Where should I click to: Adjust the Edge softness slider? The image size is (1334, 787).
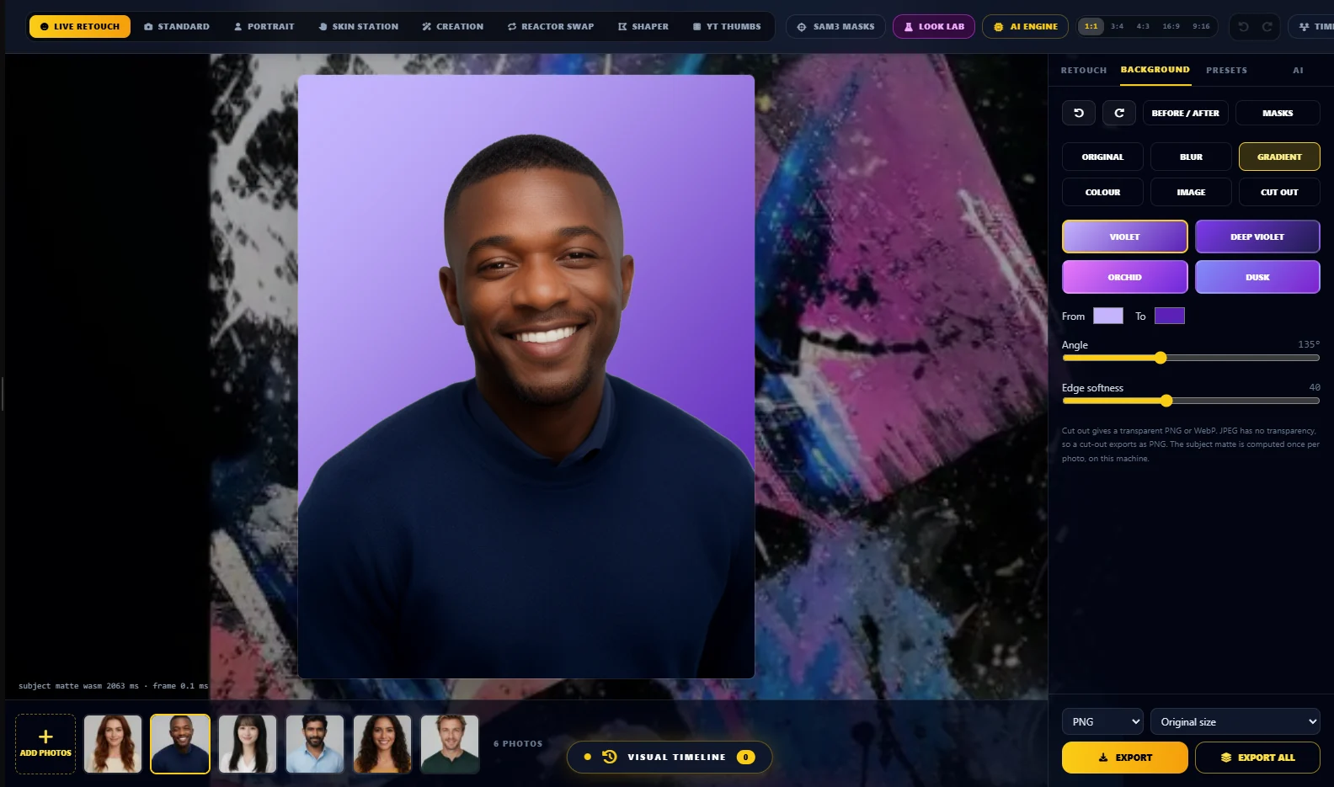(x=1191, y=401)
